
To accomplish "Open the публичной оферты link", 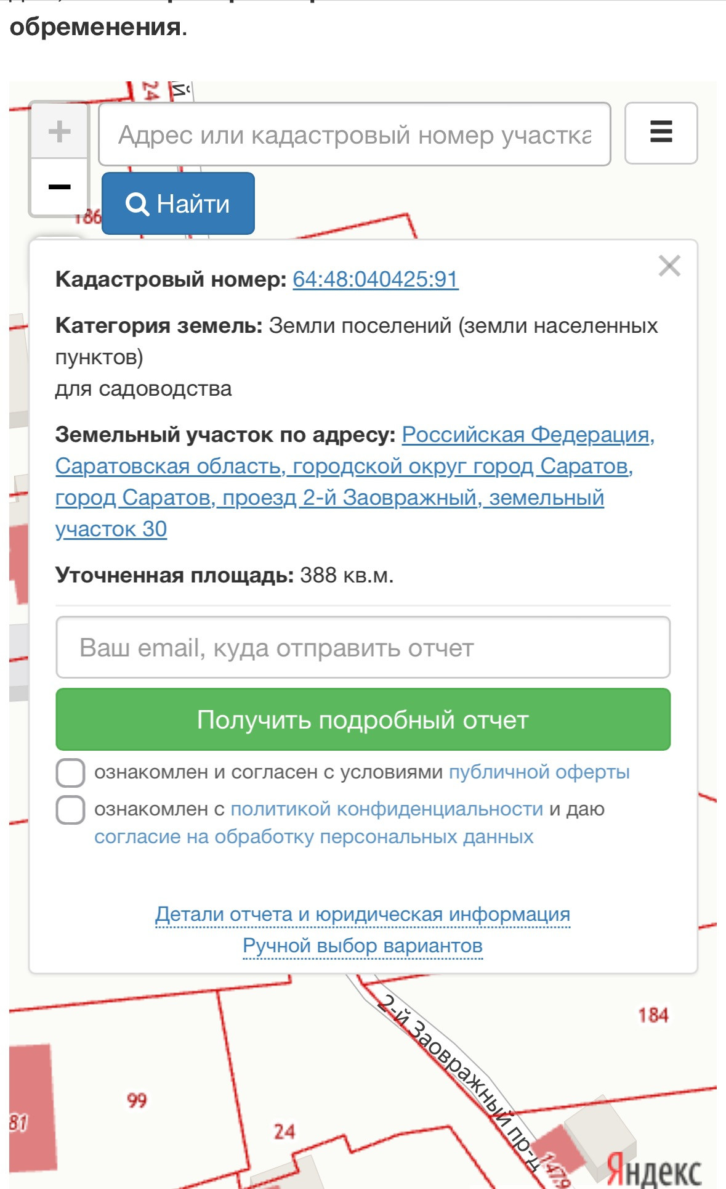I will pyautogui.click(x=539, y=772).
